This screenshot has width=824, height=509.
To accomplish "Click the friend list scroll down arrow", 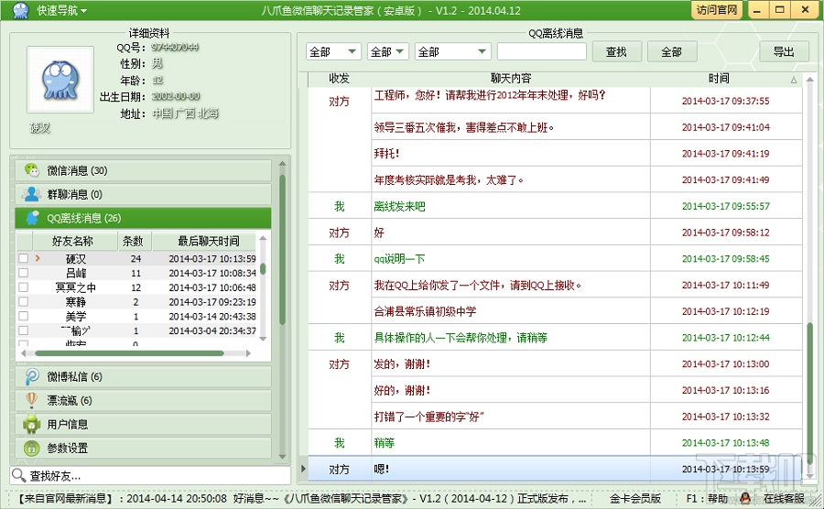I will coord(263,339).
